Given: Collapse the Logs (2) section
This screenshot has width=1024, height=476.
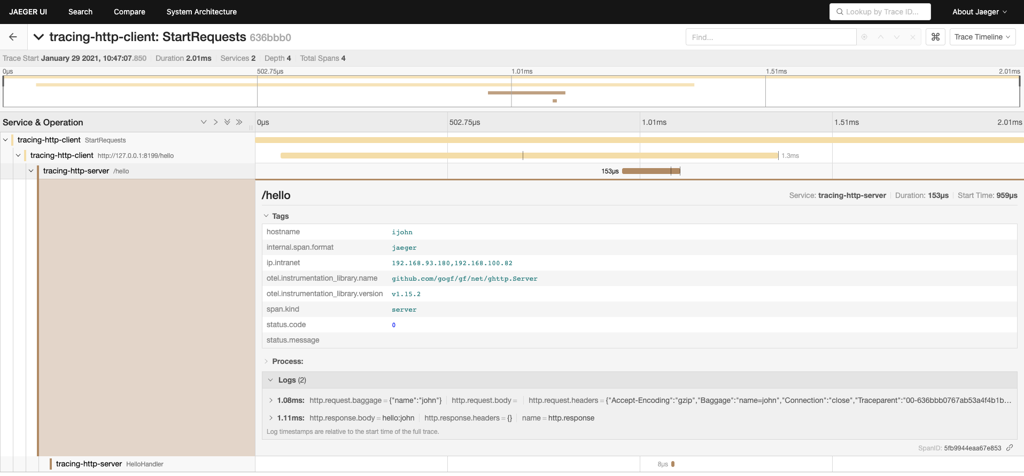Looking at the screenshot, I should pyautogui.click(x=291, y=380).
